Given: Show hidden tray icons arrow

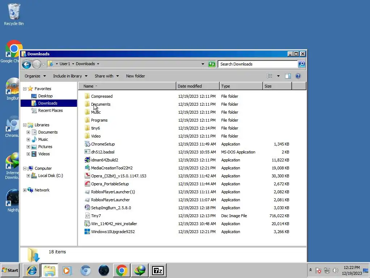Looking at the screenshot, I should point(310,270).
